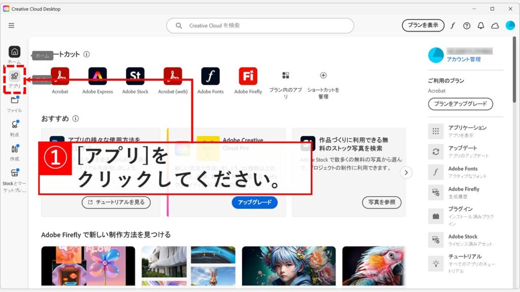Click the ご利用のプラン label
The height and width of the screenshot is (292, 520).
[x=446, y=81]
